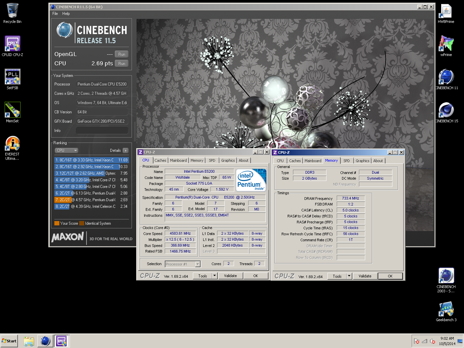Switch to Cinebench in the taskbar
Screen dimensions: 464x348
[x=45, y=341]
